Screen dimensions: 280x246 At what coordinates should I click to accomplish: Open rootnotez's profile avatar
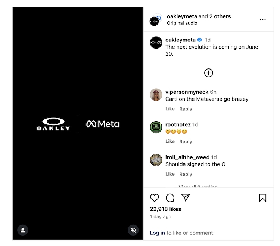156,127
